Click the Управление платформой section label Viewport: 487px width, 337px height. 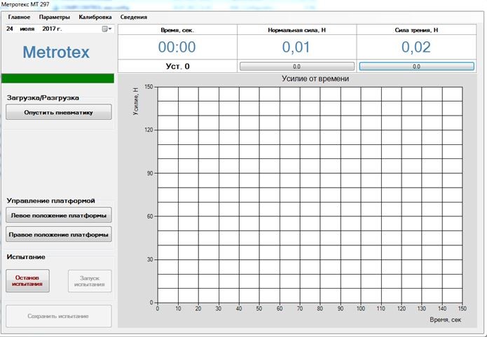pyautogui.click(x=51, y=201)
